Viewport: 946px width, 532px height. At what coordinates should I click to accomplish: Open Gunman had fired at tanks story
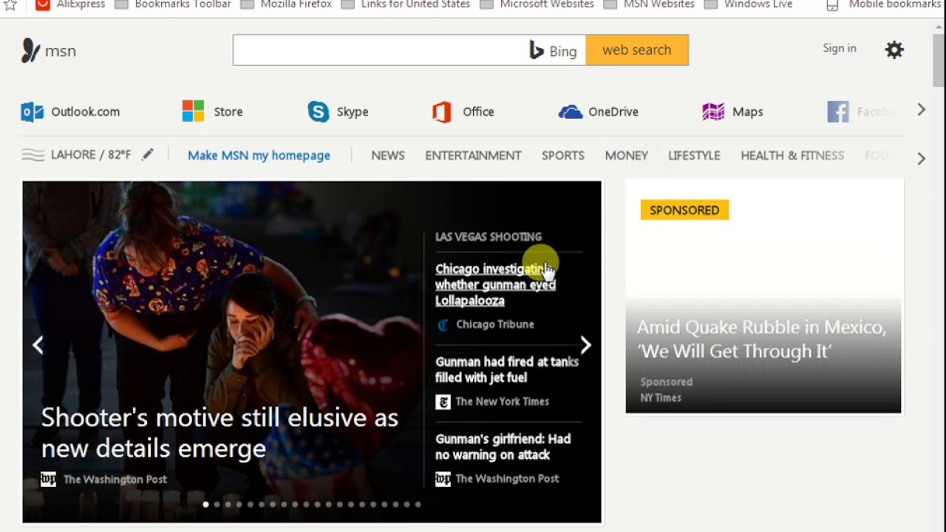click(x=507, y=369)
